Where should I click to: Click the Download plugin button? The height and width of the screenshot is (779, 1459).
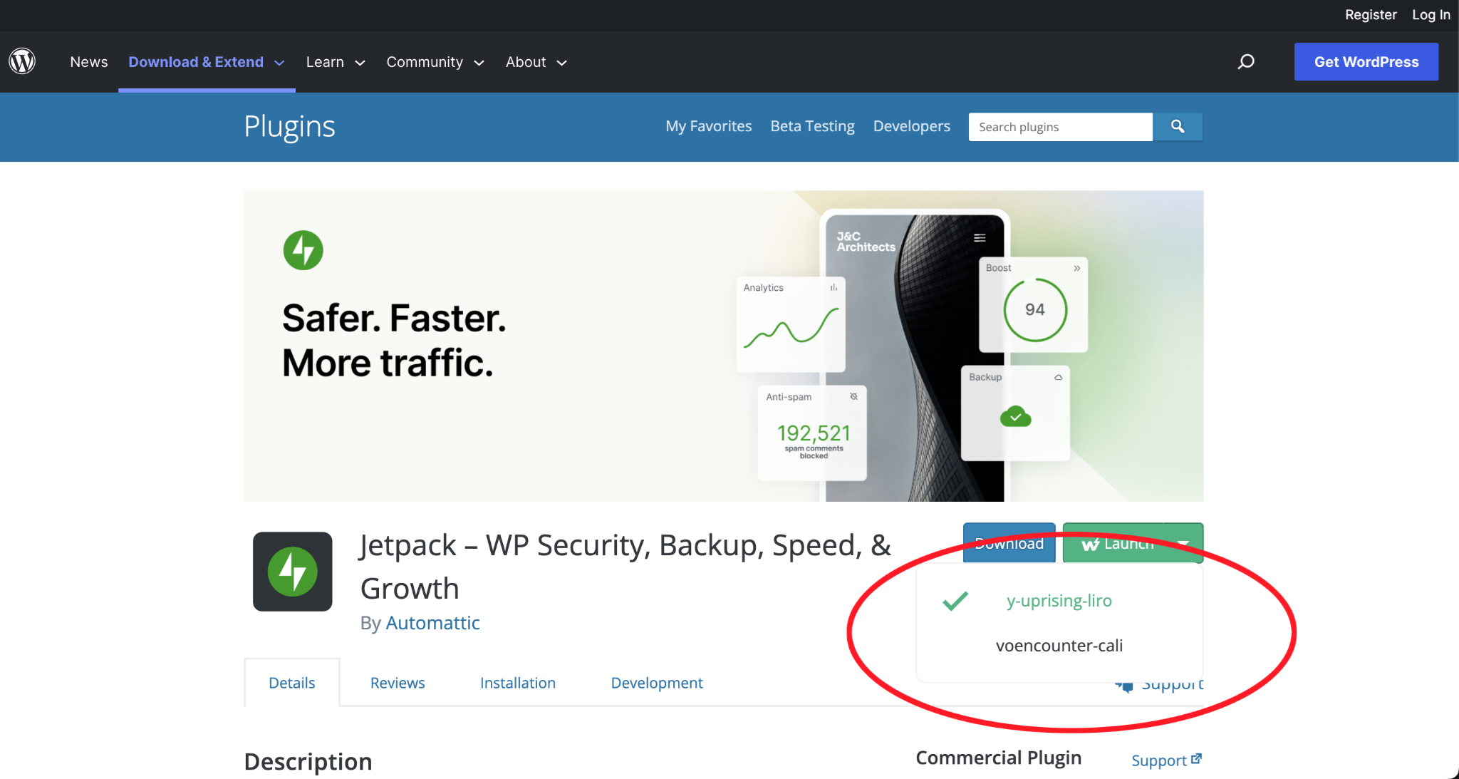pyautogui.click(x=1009, y=543)
